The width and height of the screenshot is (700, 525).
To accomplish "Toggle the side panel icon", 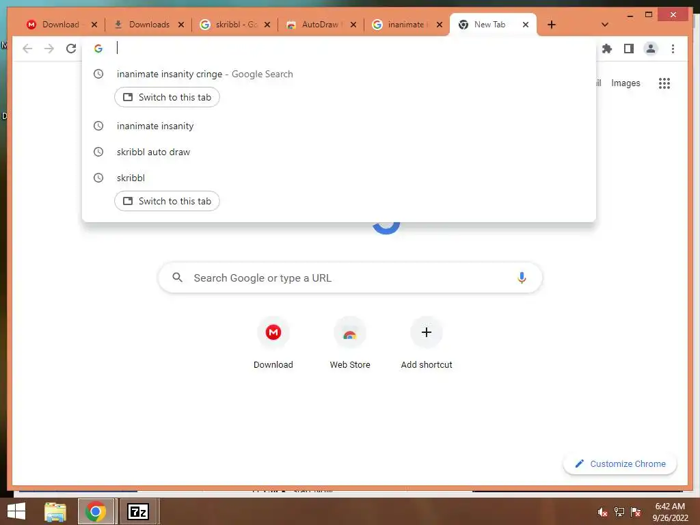I will (x=629, y=49).
